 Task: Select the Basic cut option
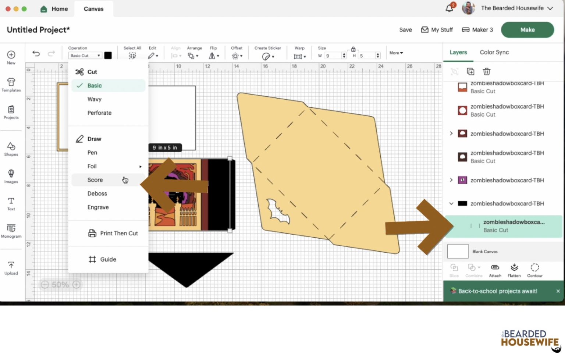click(95, 85)
